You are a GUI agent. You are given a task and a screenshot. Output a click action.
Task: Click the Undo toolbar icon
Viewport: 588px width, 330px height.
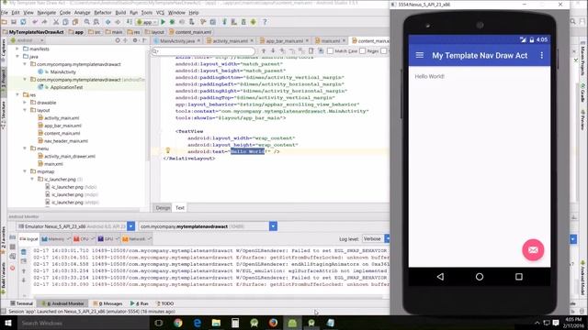click(x=35, y=22)
